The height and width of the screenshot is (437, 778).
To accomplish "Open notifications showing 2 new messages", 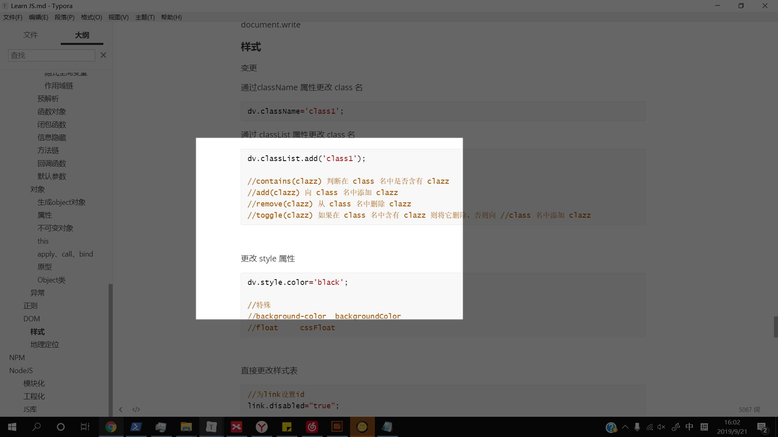I will click(763, 427).
